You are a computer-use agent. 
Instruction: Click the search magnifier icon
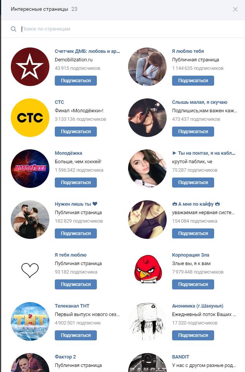click(14, 29)
